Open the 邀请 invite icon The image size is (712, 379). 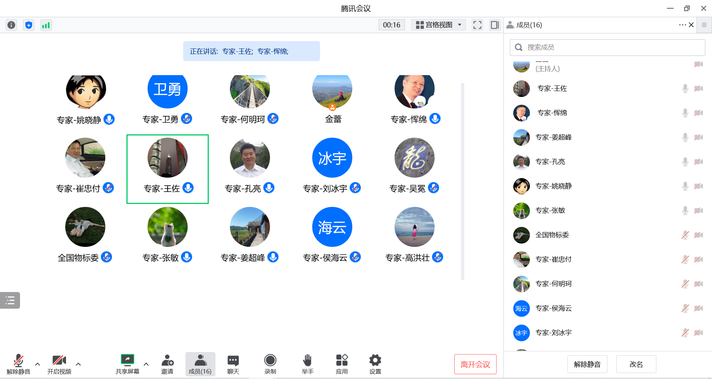click(x=167, y=364)
